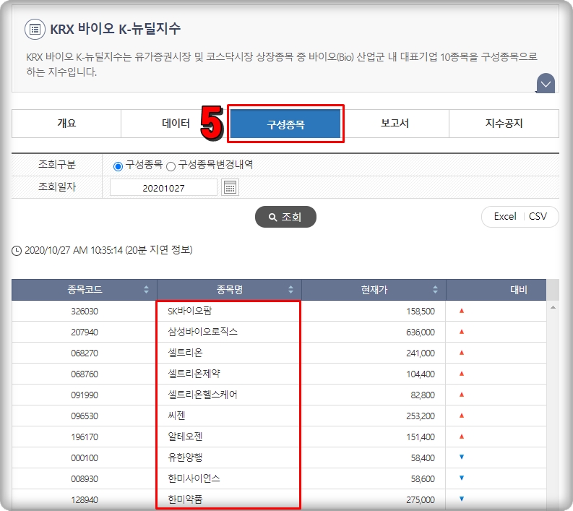
Task: Click the blue down arrow in 한미사이언스 row
Action: pos(462,478)
